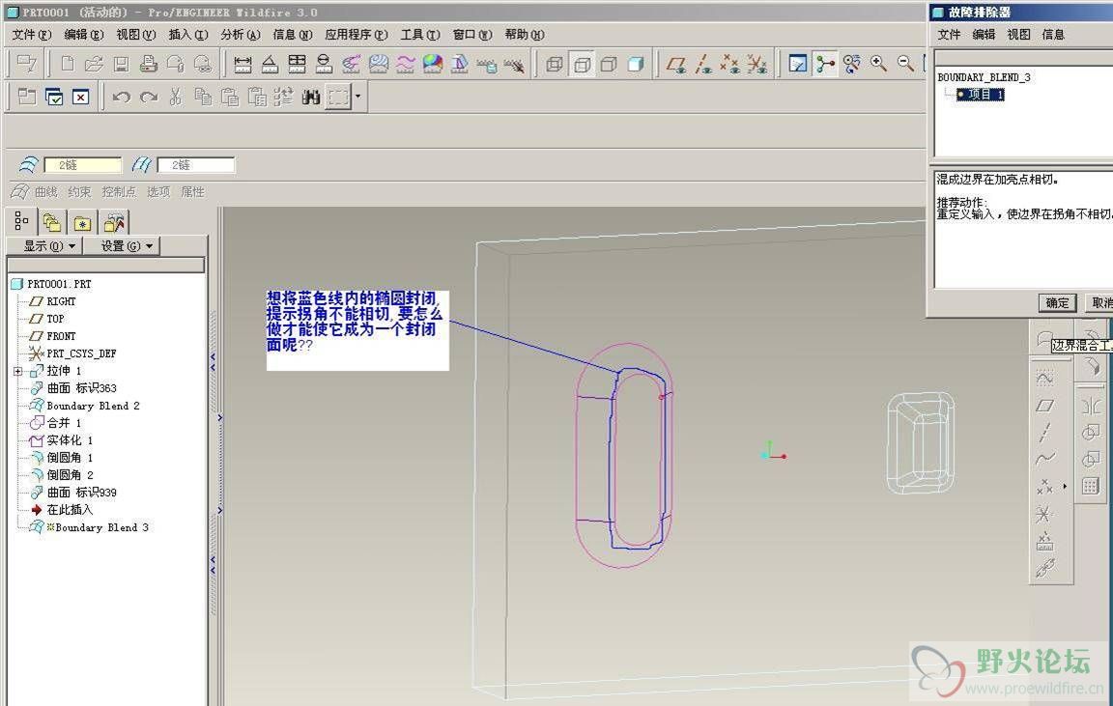Select Boundary Blend 3 in model tree

pyautogui.click(x=101, y=527)
